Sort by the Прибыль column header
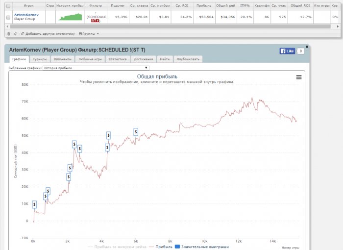 (x=204, y=6)
